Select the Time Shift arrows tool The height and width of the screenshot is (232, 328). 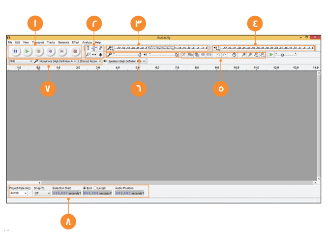(94, 55)
